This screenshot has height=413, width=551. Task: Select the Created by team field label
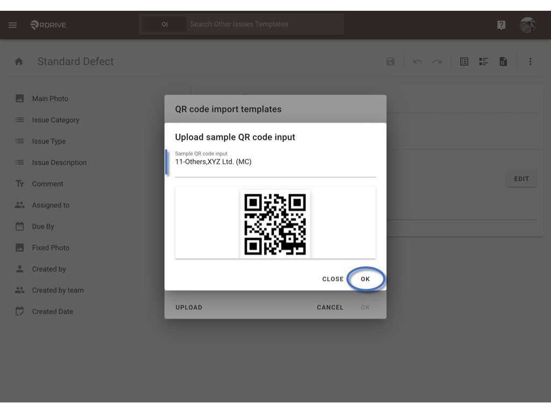tap(58, 290)
